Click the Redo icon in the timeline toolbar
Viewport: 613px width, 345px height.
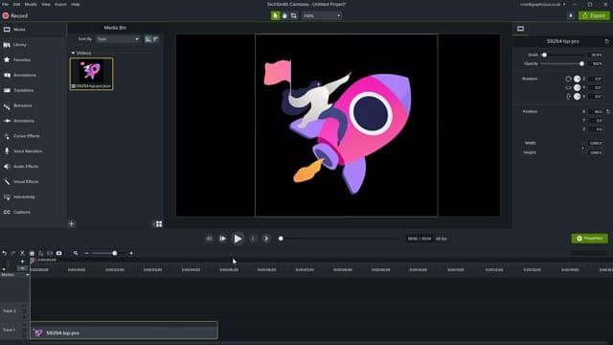pos(13,253)
